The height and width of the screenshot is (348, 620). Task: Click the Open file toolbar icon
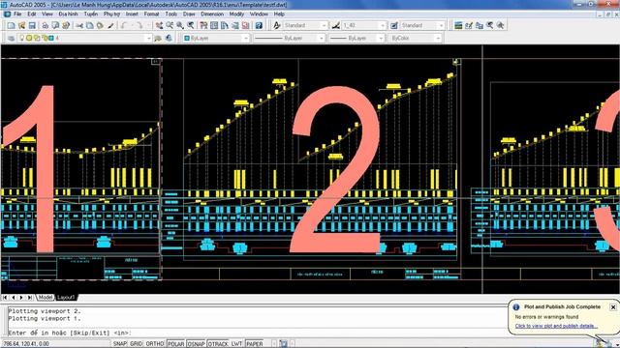click(x=21, y=25)
